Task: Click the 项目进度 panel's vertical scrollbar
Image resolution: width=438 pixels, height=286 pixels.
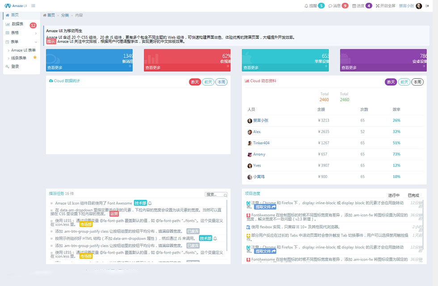Action: (423, 225)
